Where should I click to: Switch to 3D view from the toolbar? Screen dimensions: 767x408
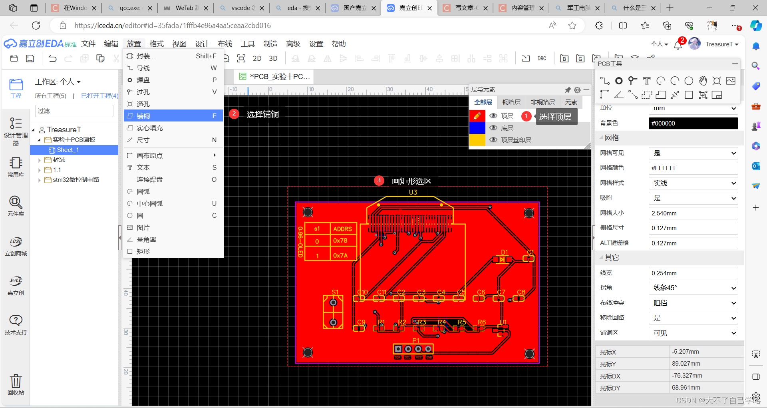pyautogui.click(x=273, y=58)
